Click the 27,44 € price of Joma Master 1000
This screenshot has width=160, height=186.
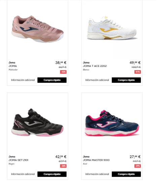pos(135,157)
